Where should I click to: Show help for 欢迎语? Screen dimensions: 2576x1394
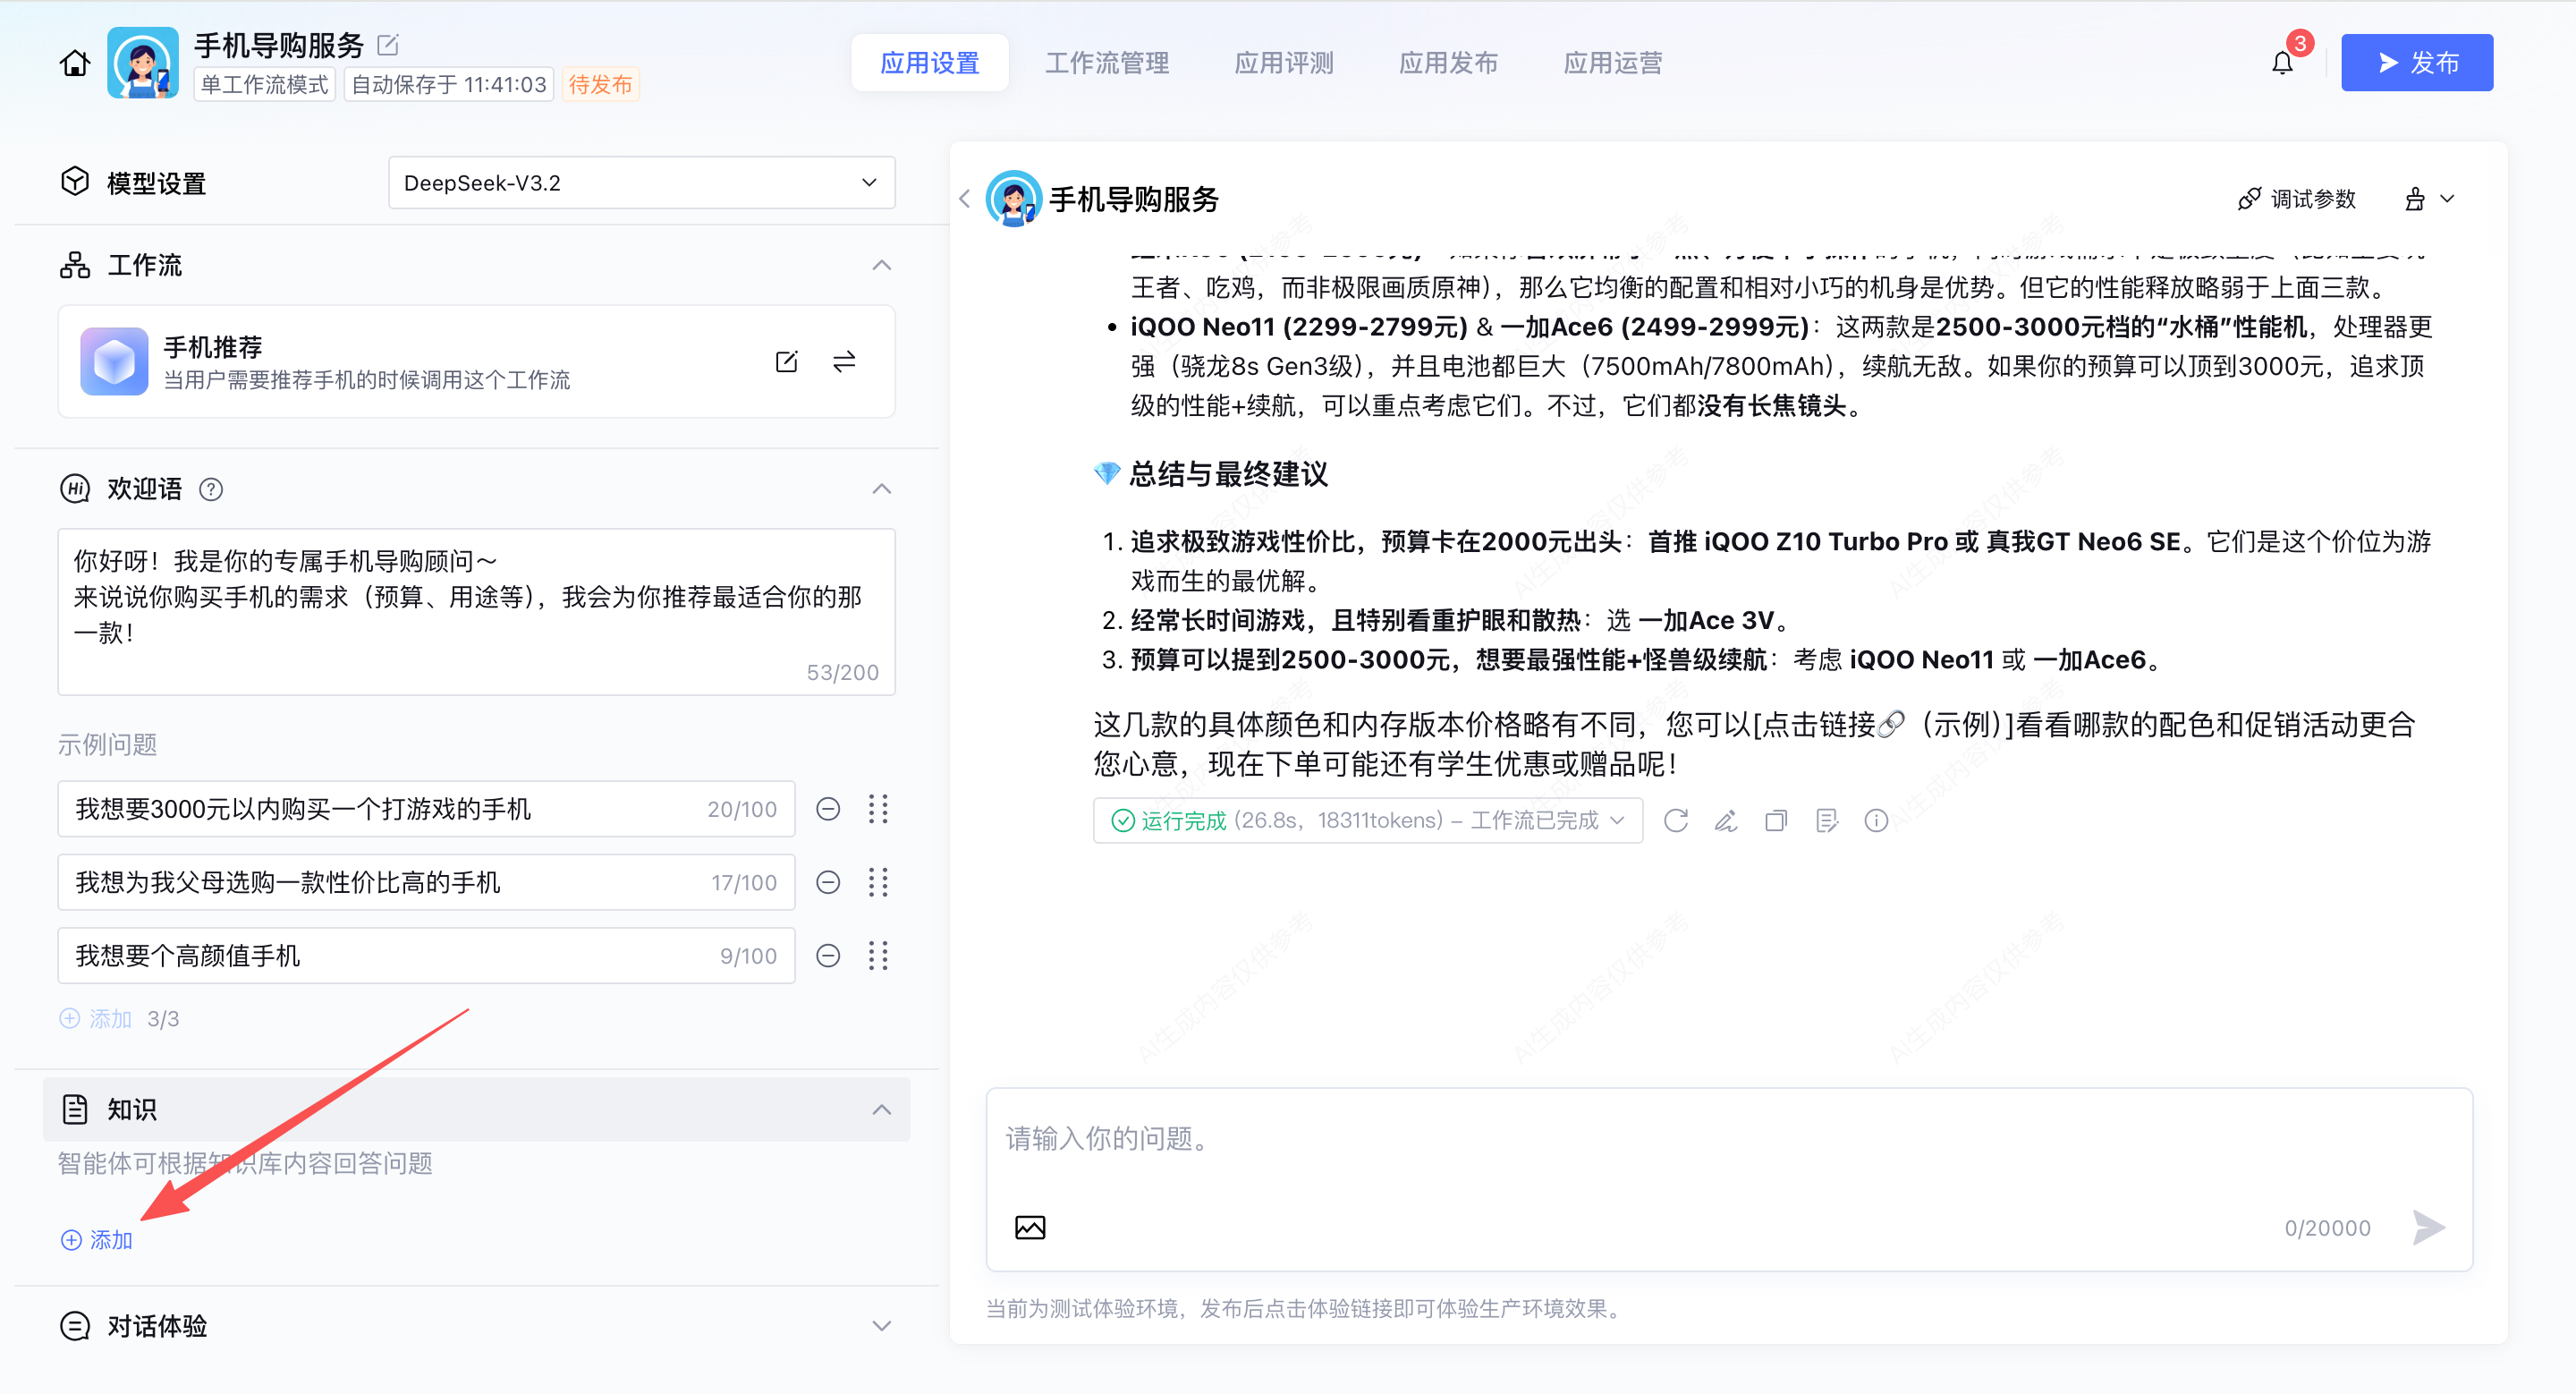(x=211, y=489)
